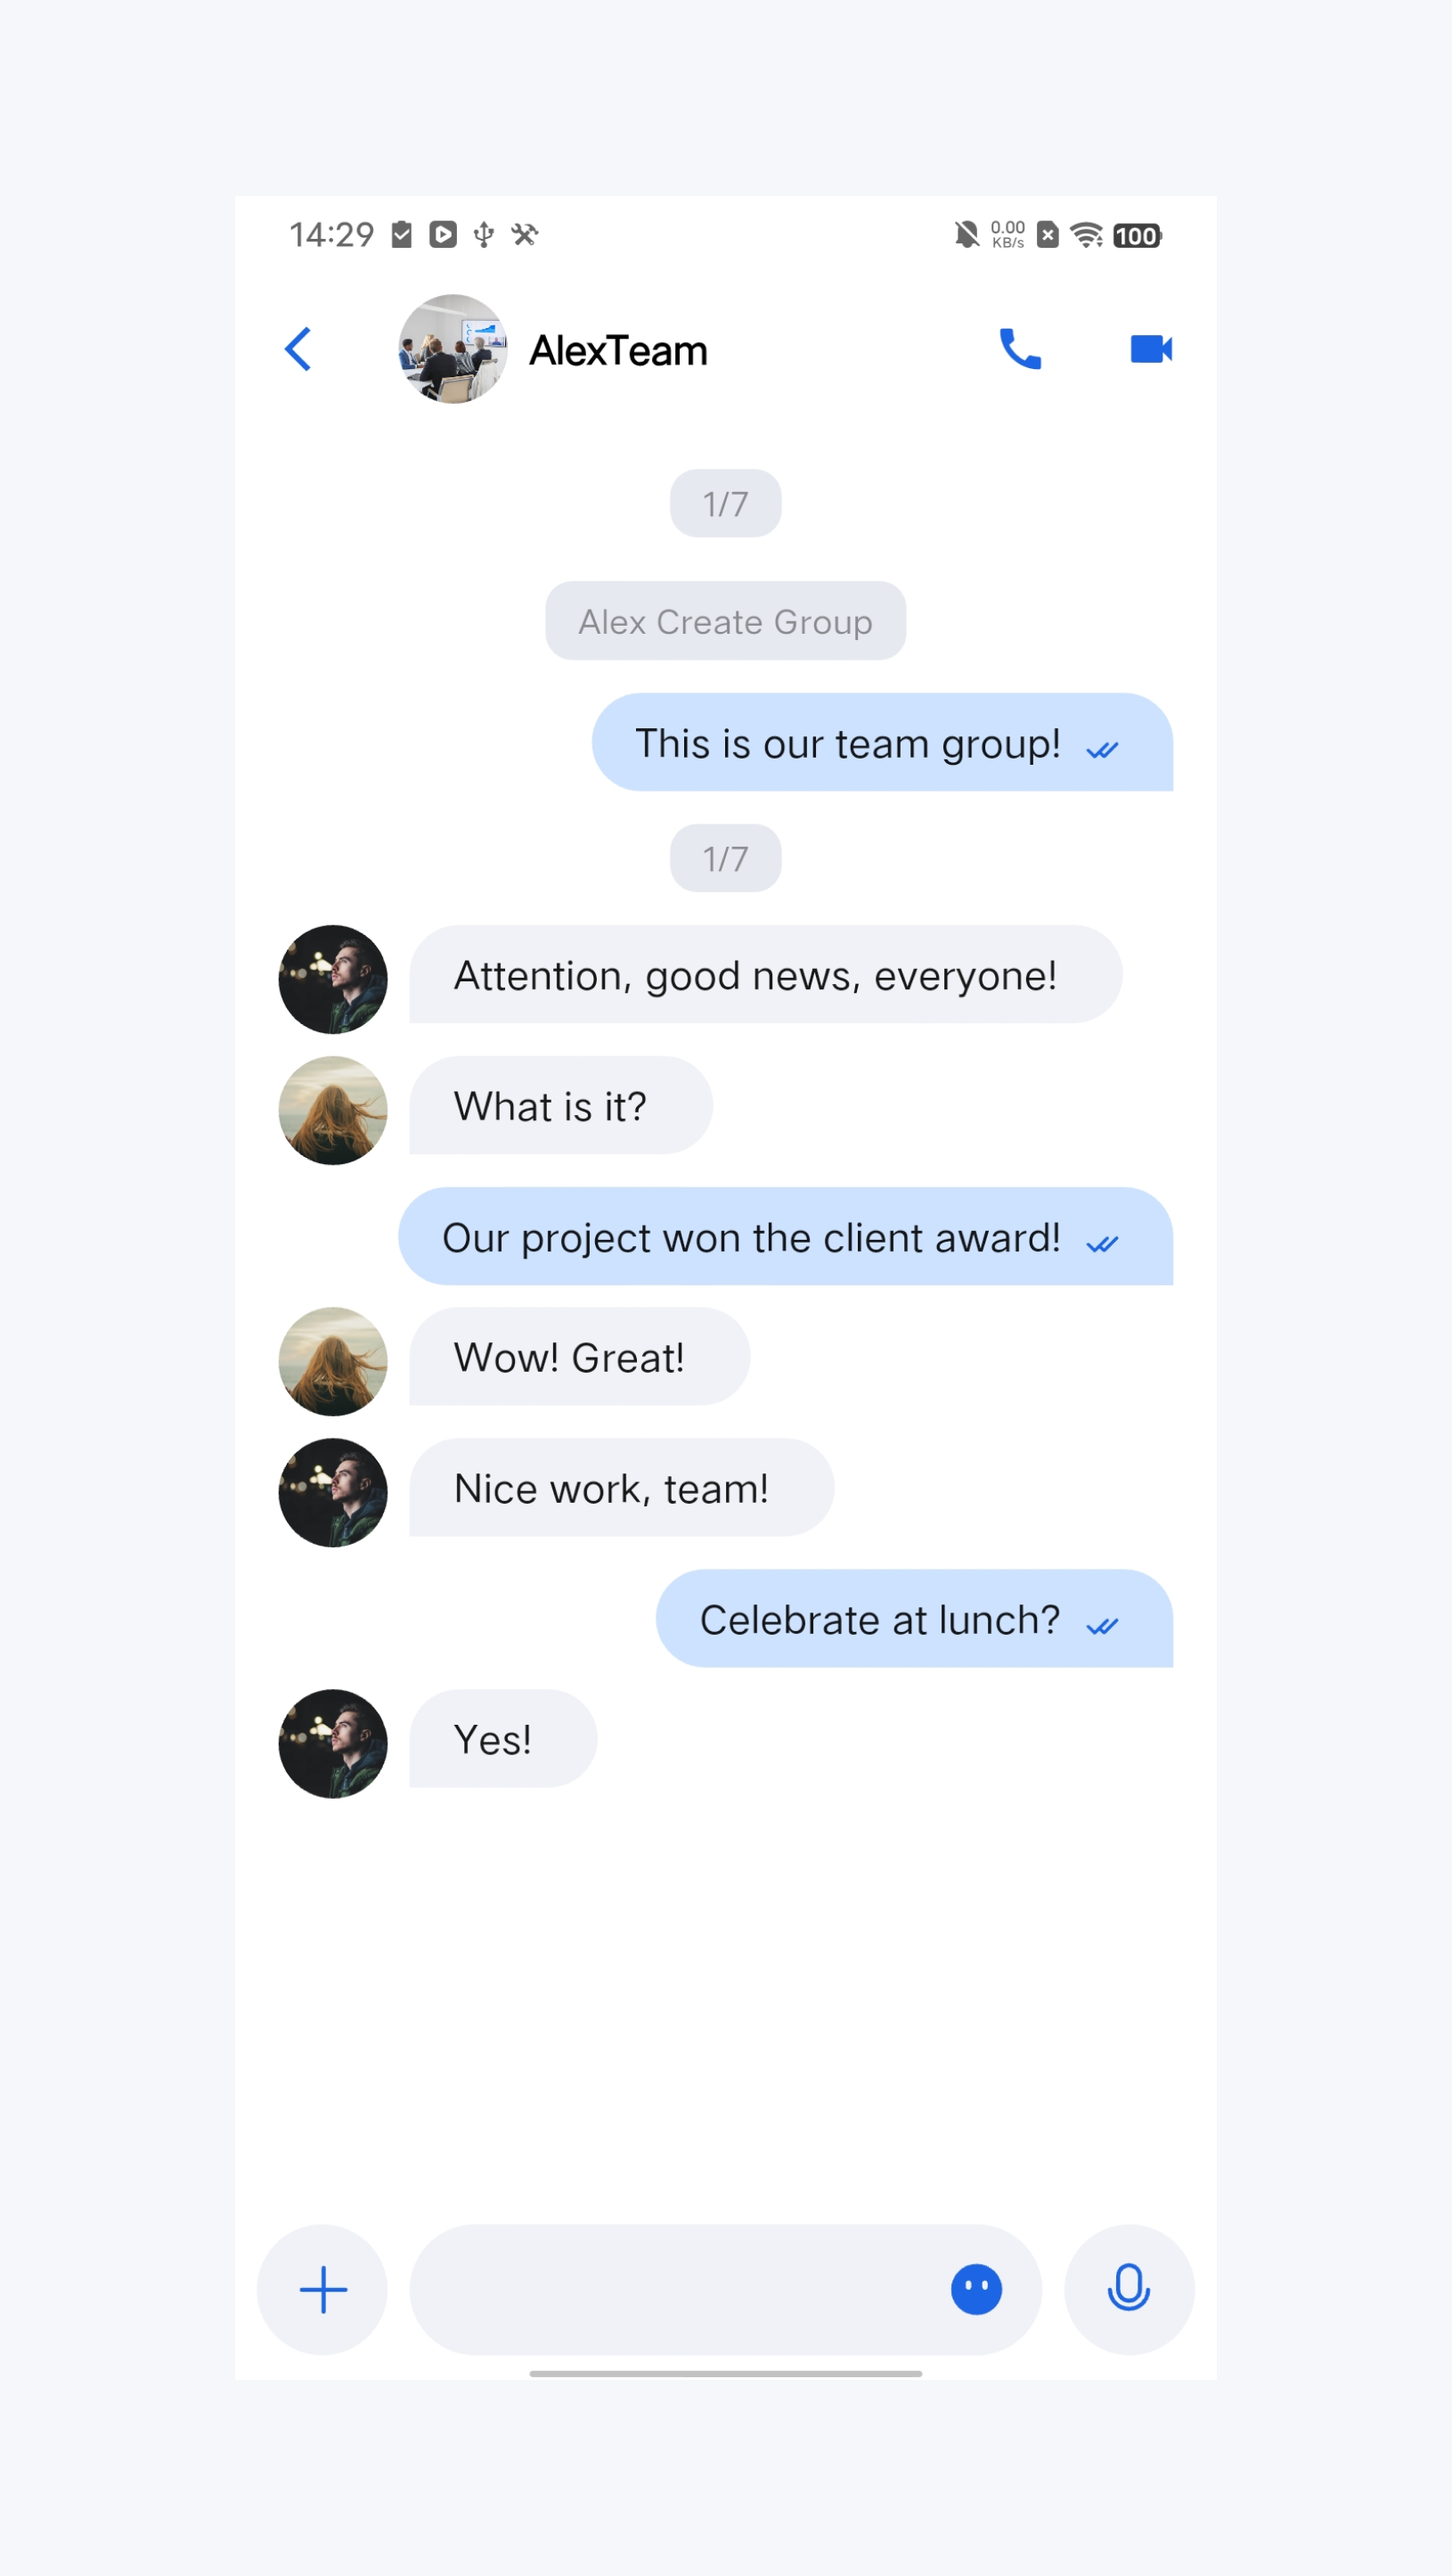
Task: Select "Our project won the client award!" bubble
Action: click(x=786, y=1236)
